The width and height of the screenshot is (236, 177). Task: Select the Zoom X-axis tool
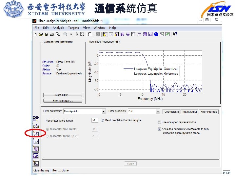71,34
